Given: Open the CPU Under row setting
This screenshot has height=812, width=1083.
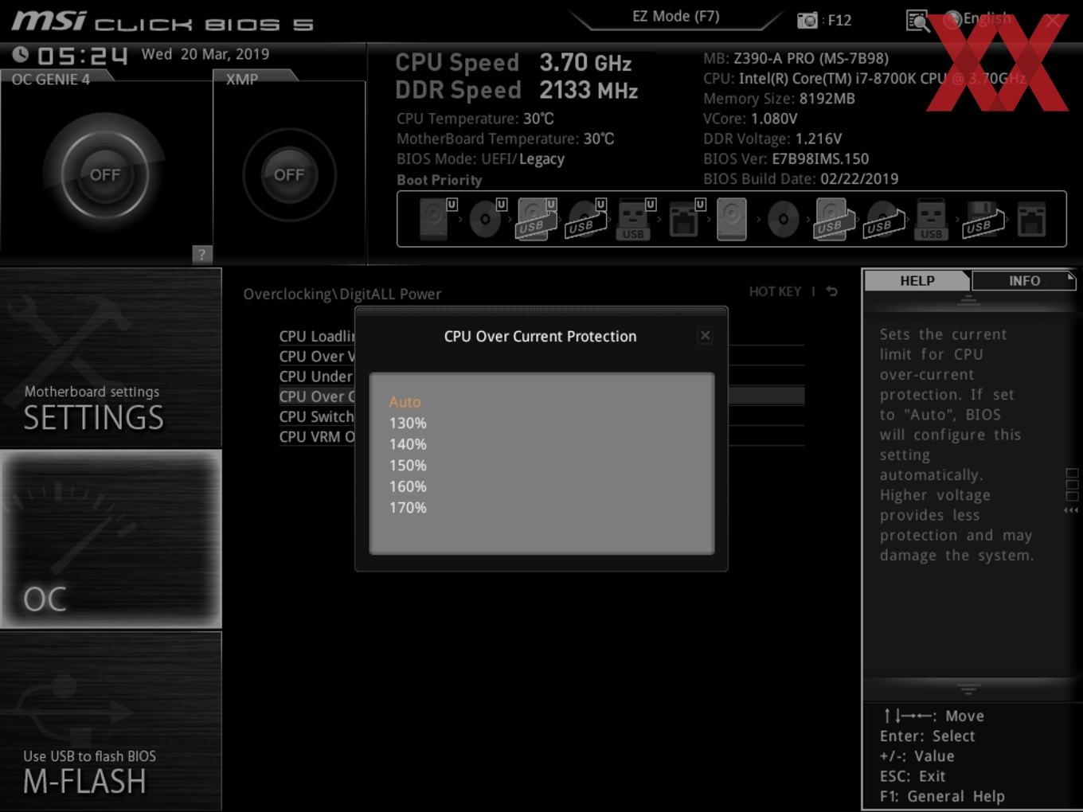Looking at the screenshot, I should point(317,376).
